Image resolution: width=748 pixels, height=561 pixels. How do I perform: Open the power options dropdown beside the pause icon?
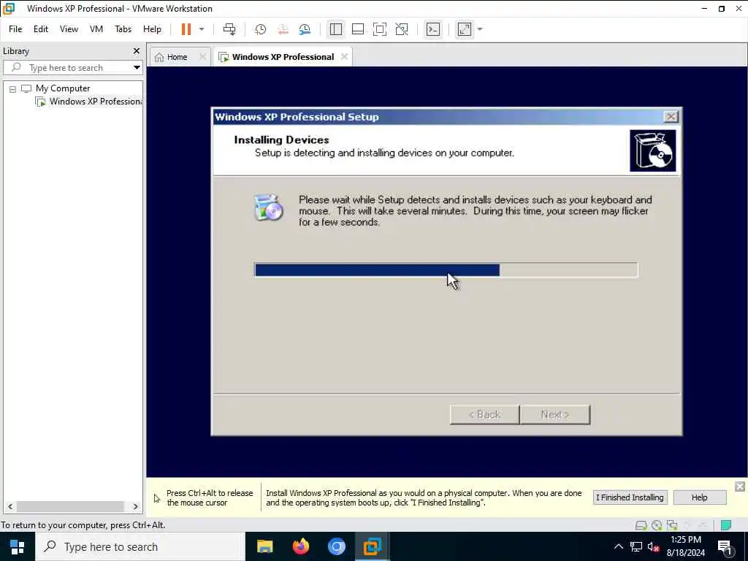[202, 29]
